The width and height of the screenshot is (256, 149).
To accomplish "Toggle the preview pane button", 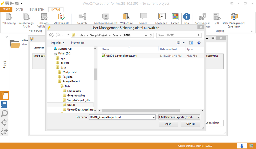I will [191, 43].
